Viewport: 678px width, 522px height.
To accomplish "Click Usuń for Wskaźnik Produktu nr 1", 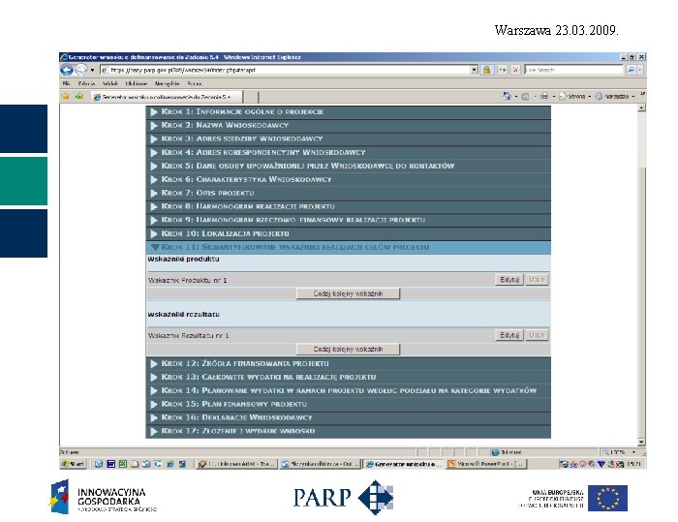I will (x=537, y=280).
